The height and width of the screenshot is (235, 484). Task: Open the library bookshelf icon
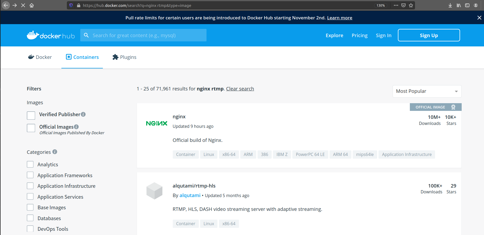(459, 5)
